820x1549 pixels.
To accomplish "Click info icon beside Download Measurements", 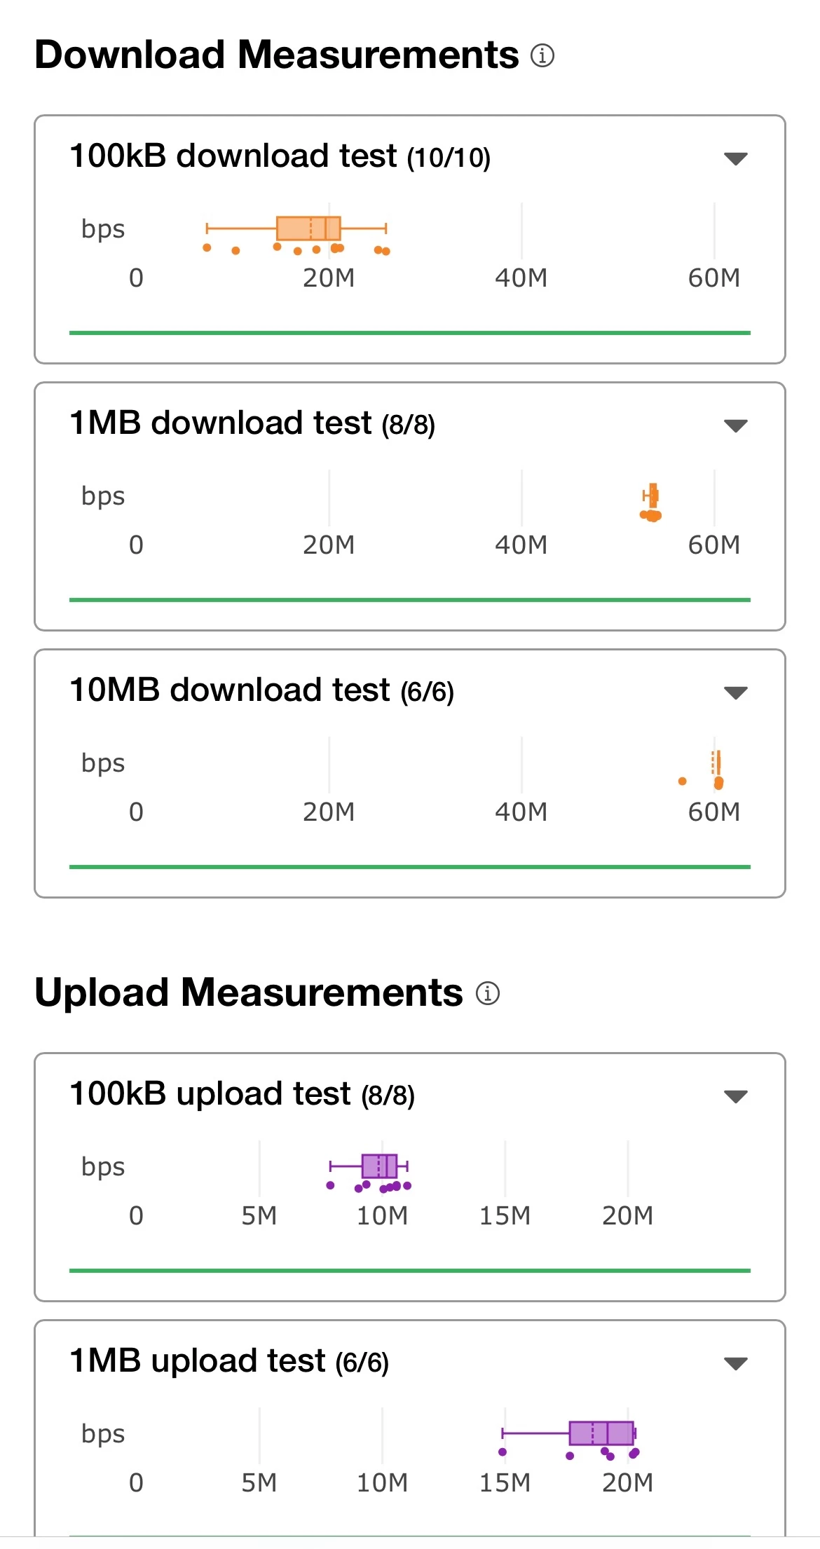I will tap(542, 55).
